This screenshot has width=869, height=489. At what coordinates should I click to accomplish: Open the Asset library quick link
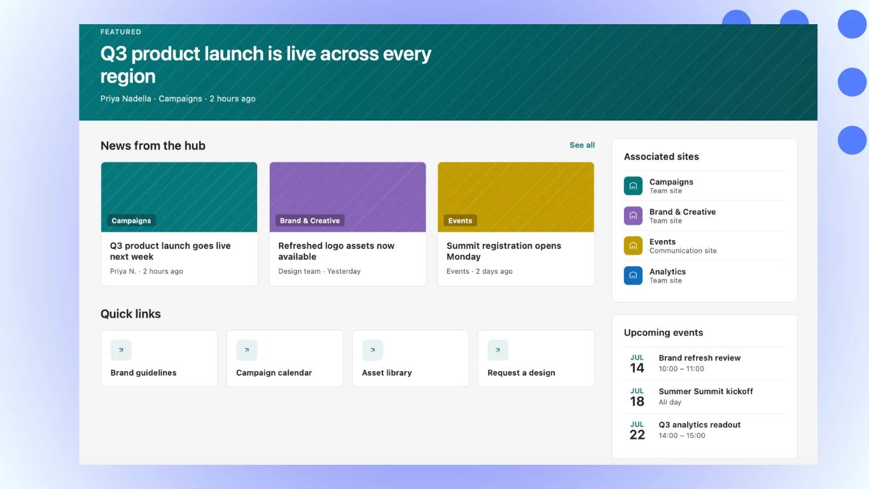click(410, 358)
